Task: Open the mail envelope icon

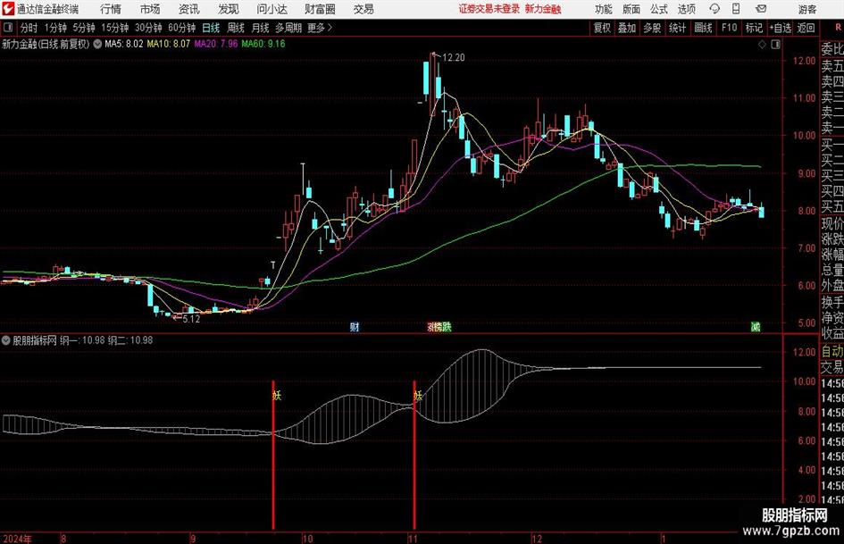Action: [x=761, y=9]
